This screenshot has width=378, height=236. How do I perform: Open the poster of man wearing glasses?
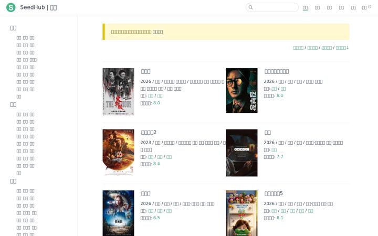tap(241, 91)
